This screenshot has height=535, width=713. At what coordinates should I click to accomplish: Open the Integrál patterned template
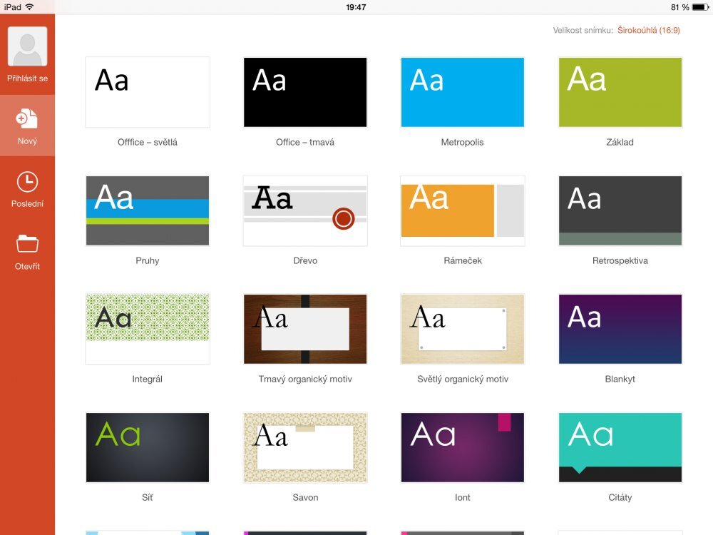point(147,328)
